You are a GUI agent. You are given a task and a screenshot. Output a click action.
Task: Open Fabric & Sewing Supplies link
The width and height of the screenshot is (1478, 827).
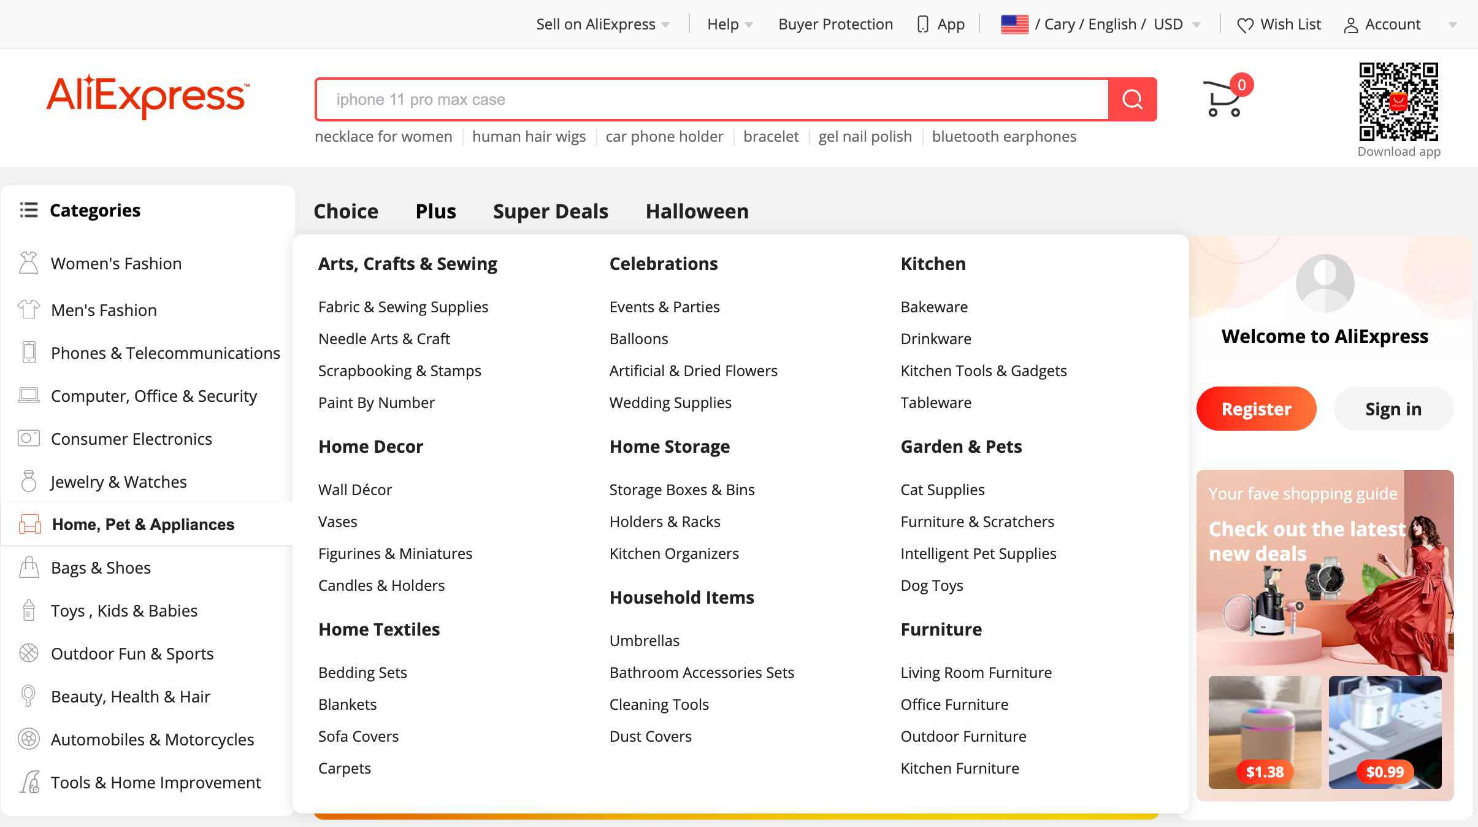[403, 307]
